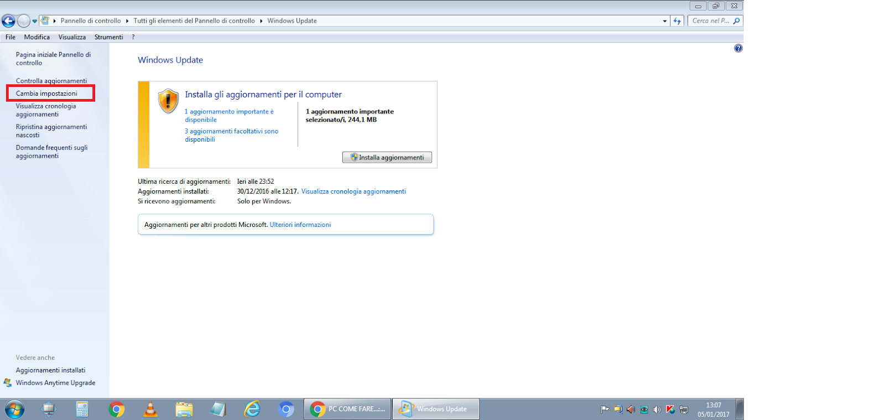
Task: Click the Windows Update page heading
Action: [170, 60]
